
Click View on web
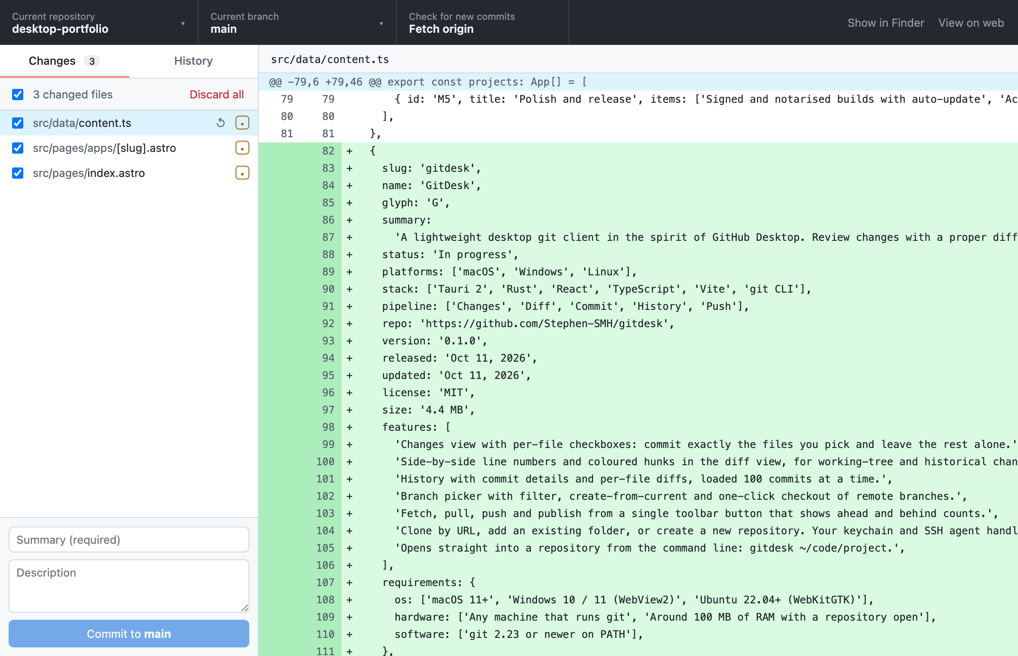tap(971, 23)
